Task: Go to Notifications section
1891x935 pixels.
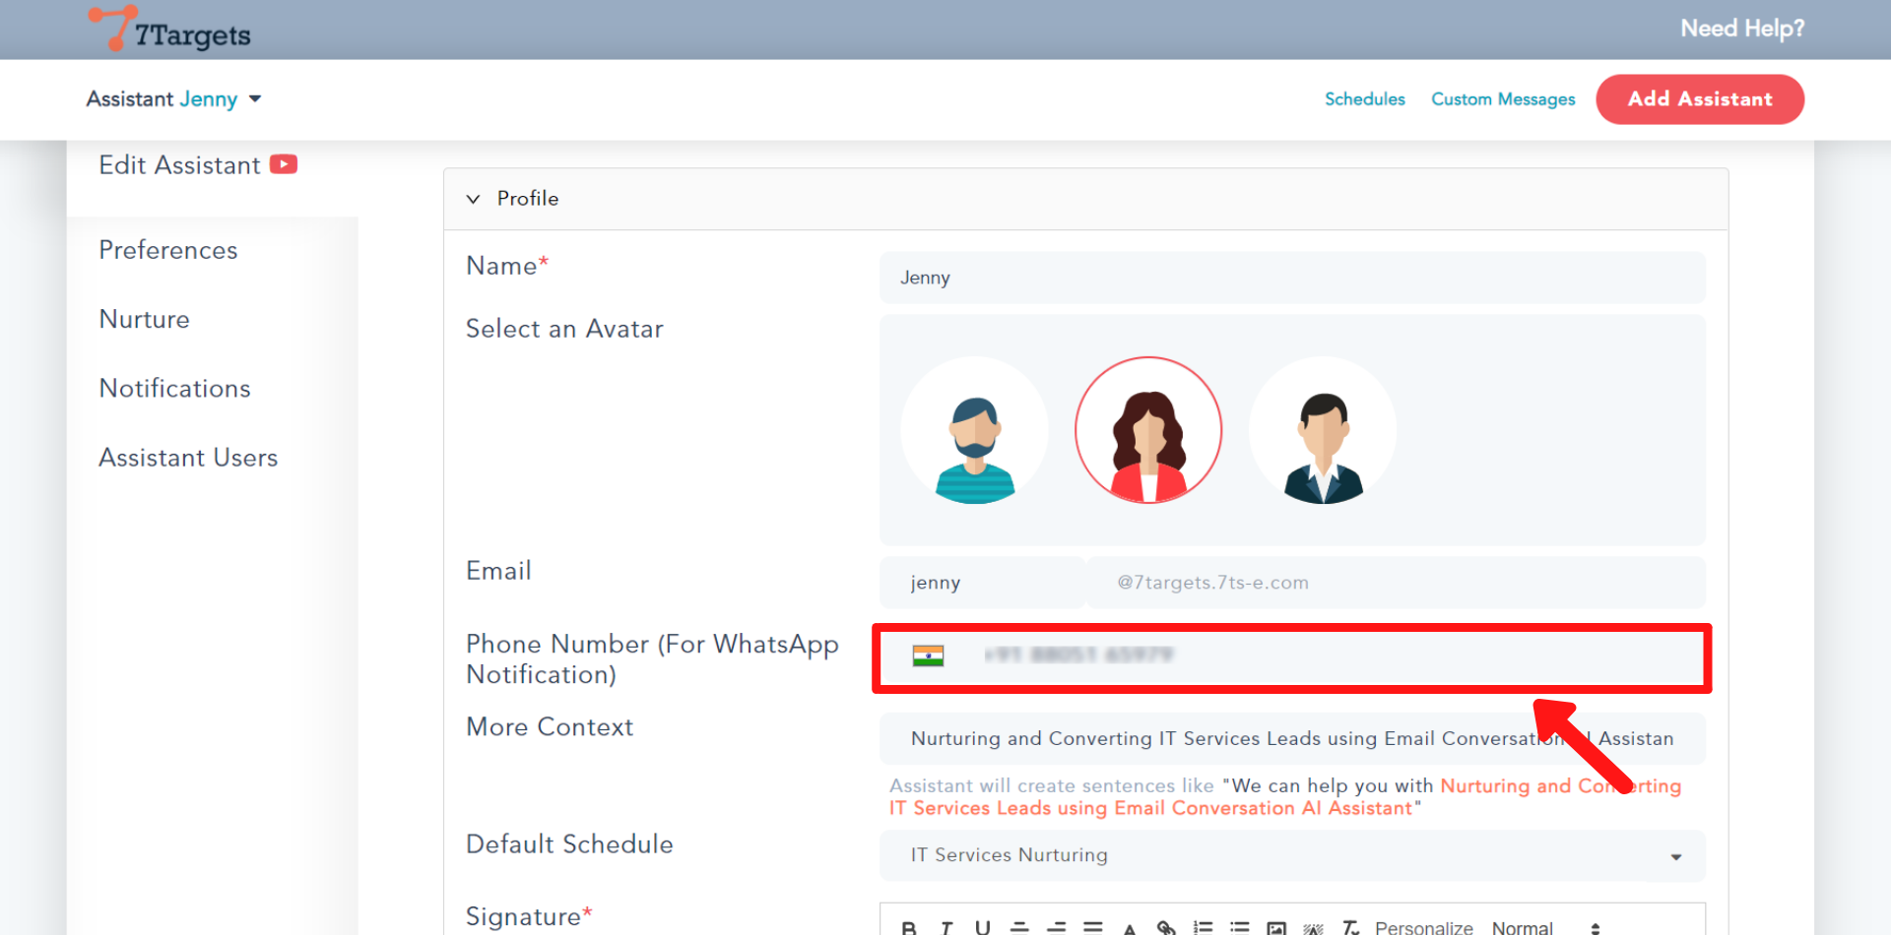Action: pos(175,388)
